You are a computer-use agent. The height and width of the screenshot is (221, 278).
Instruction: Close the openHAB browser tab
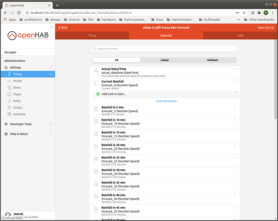point(50,5)
